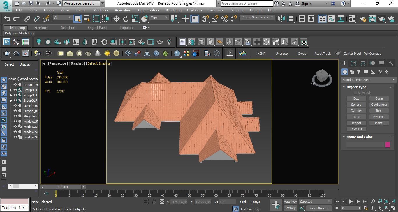
Task: Enable the AutoGrid checkbox
Action: click(355, 93)
